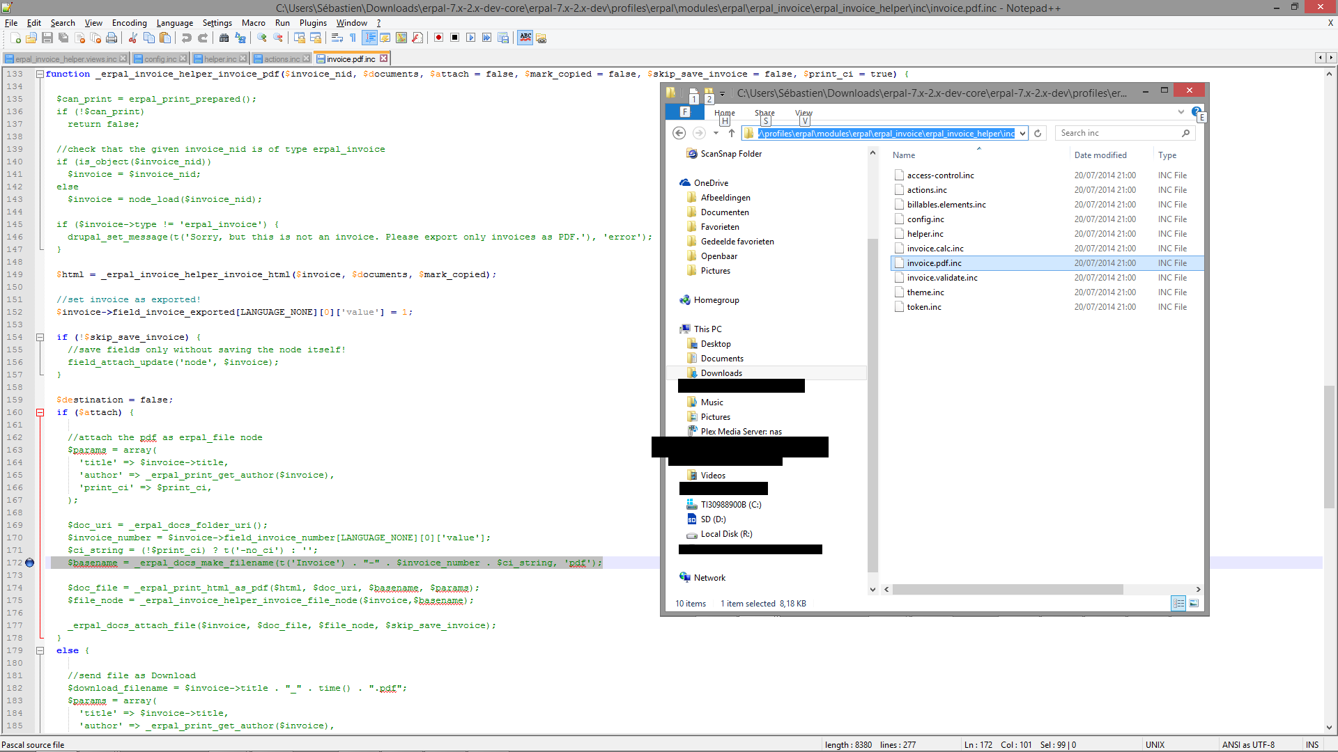Open the Language menu
1338x752 pixels.
pos(175,23)
